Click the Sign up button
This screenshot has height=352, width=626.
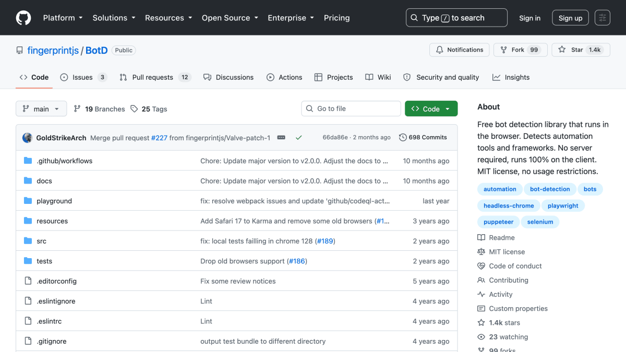tap(570, 18)
